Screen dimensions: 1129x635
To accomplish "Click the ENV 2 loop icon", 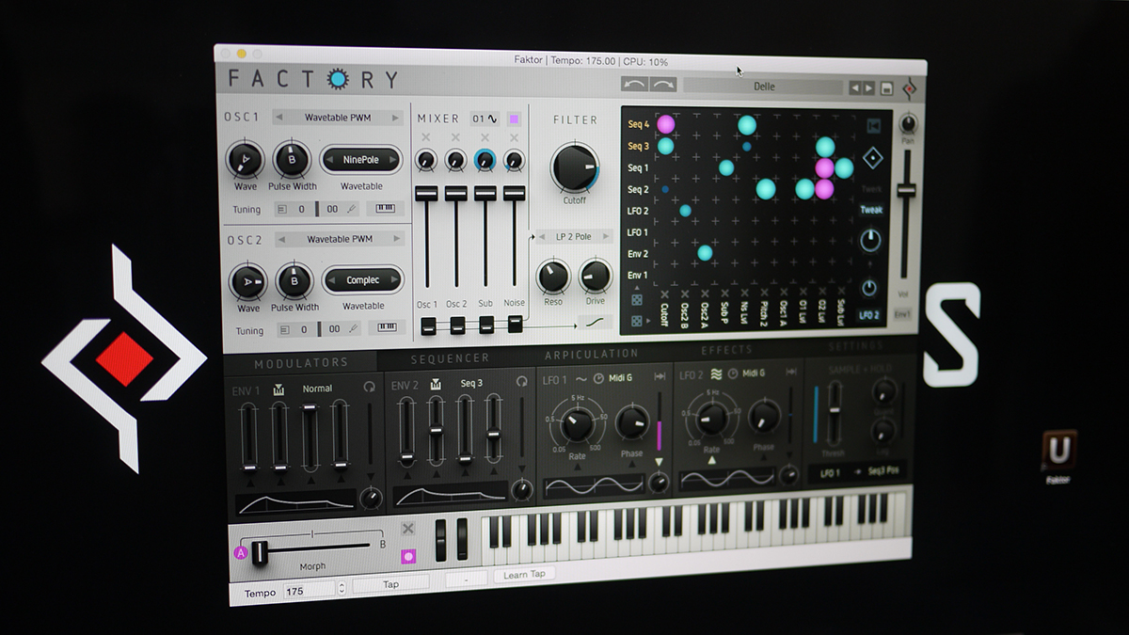I will [521, 382].
